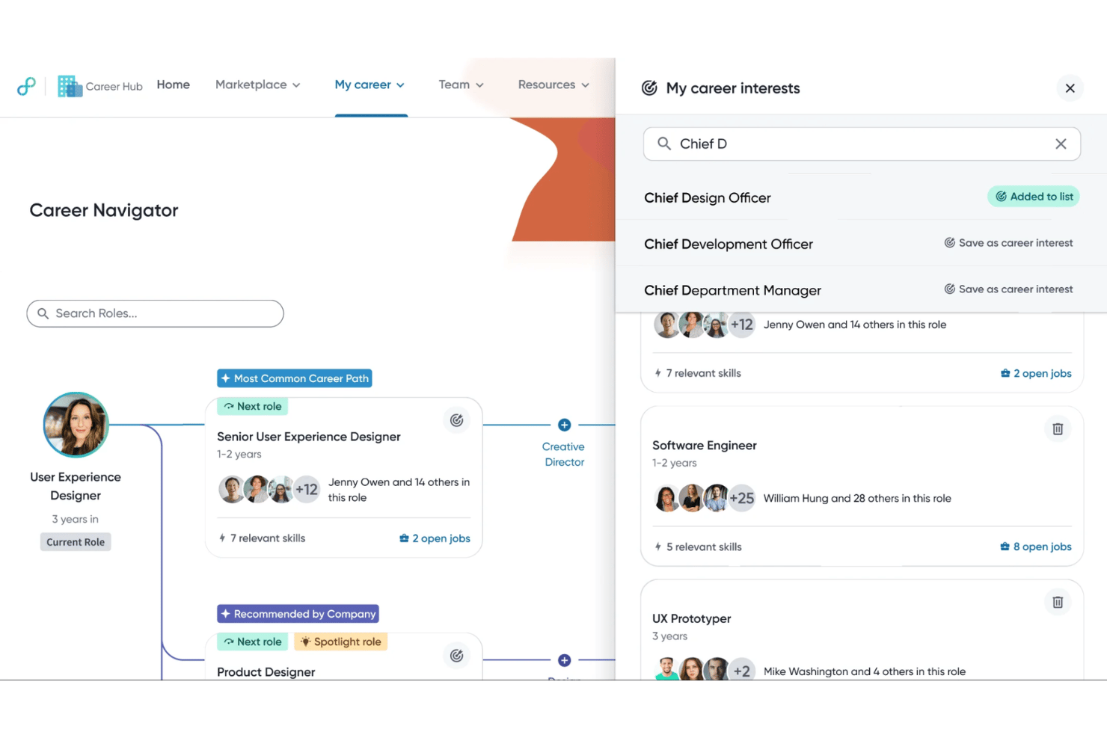Click the Career Navigator heading
Image resolution: width=1107 pixels, height=738 pixels.
click(x=104, y=210)
